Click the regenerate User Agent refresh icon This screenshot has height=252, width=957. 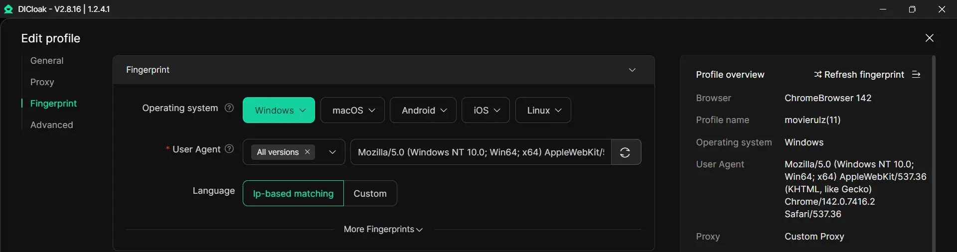pyautogui.click(x=625, y=152)
